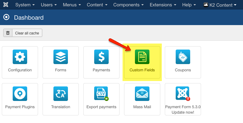The image size is (243, 123).
Task: Open the Translation icon
Action: pos(61,94)
